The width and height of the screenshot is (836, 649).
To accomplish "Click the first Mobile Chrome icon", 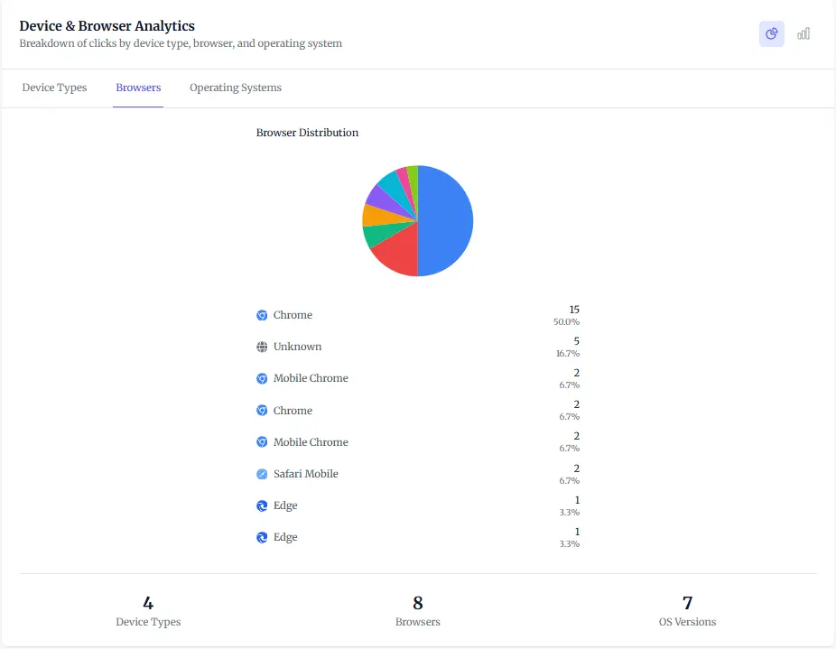I will (262, 378).
